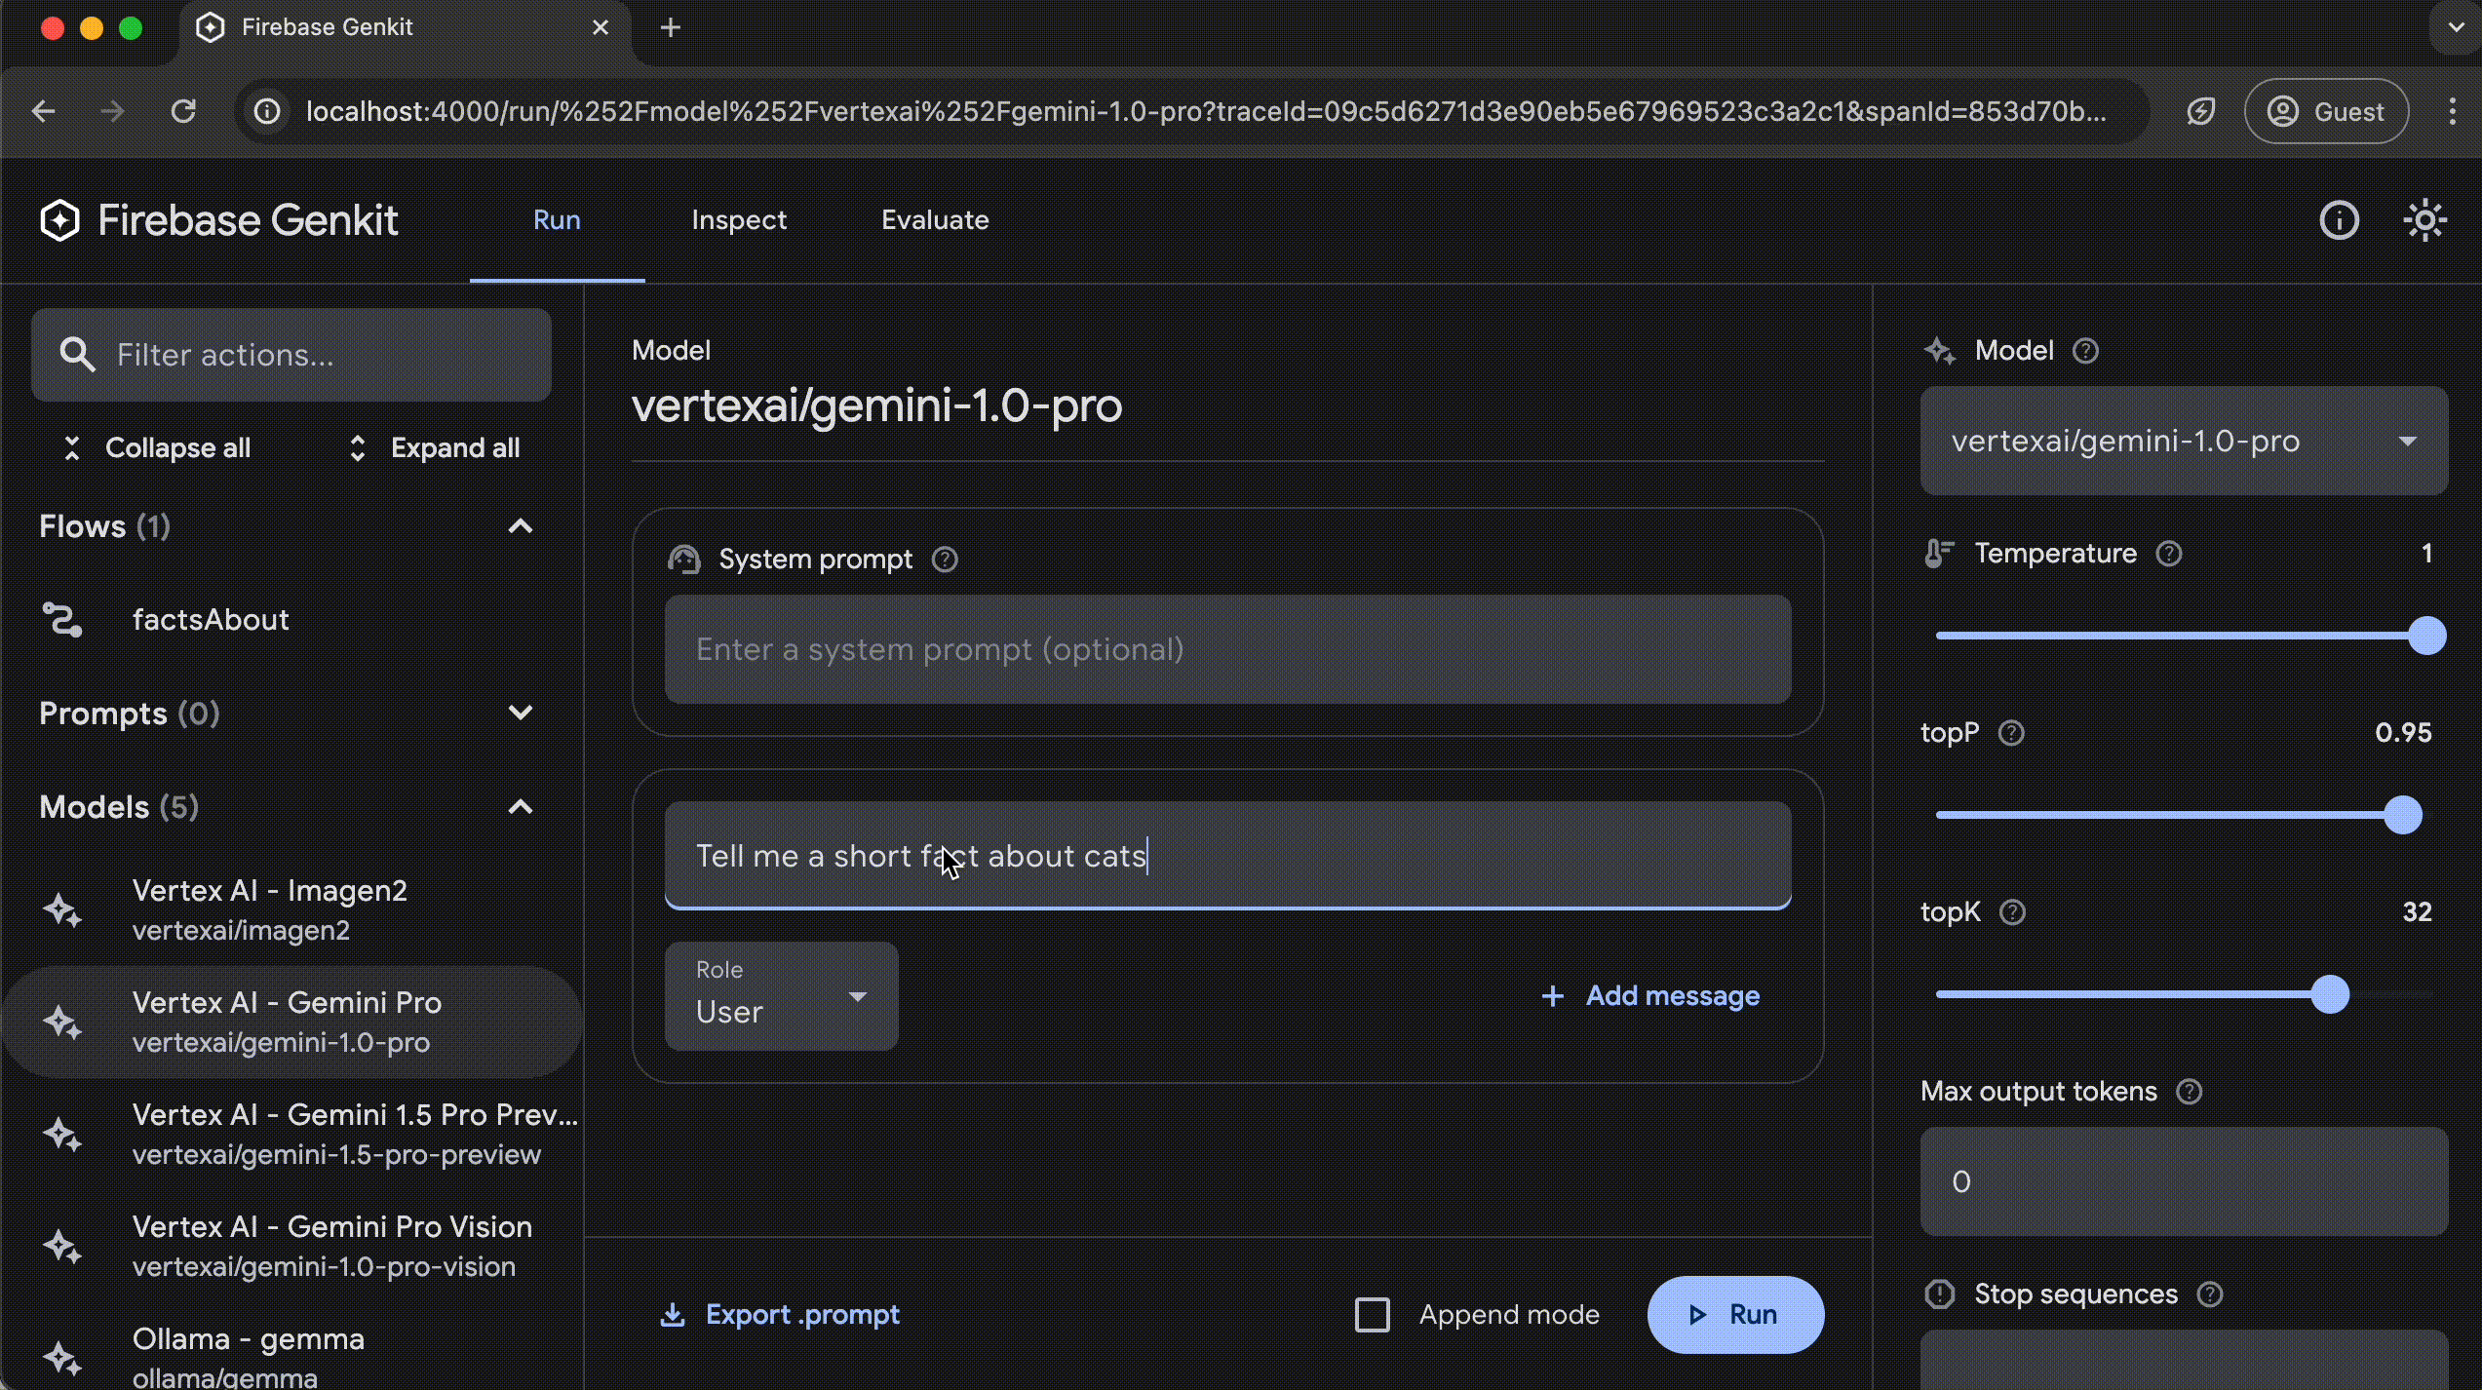Toggle the Append mode checkbox

point(1374,1313)
